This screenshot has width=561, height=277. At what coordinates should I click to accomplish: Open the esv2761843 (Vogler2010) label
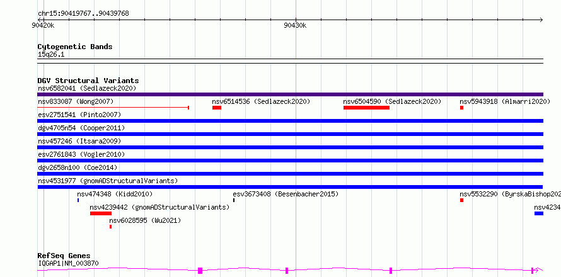coord(81,154)
